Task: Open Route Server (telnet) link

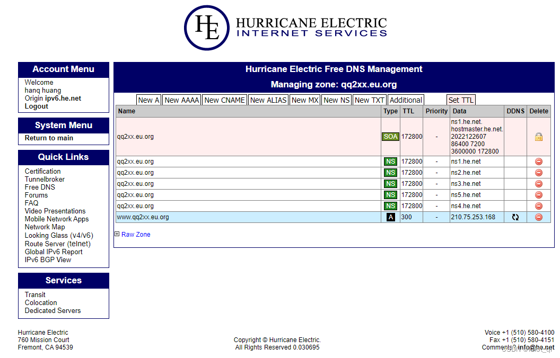Action: (57, 244)
